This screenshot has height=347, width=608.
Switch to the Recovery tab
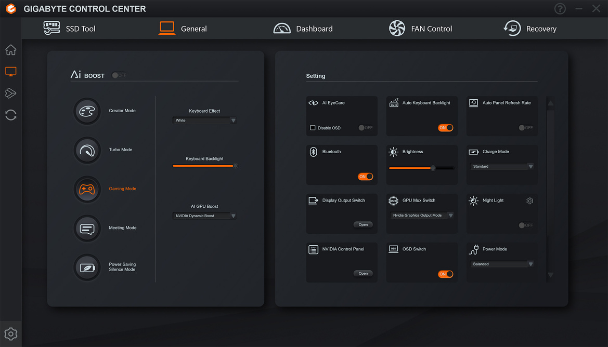coord(529,29)
